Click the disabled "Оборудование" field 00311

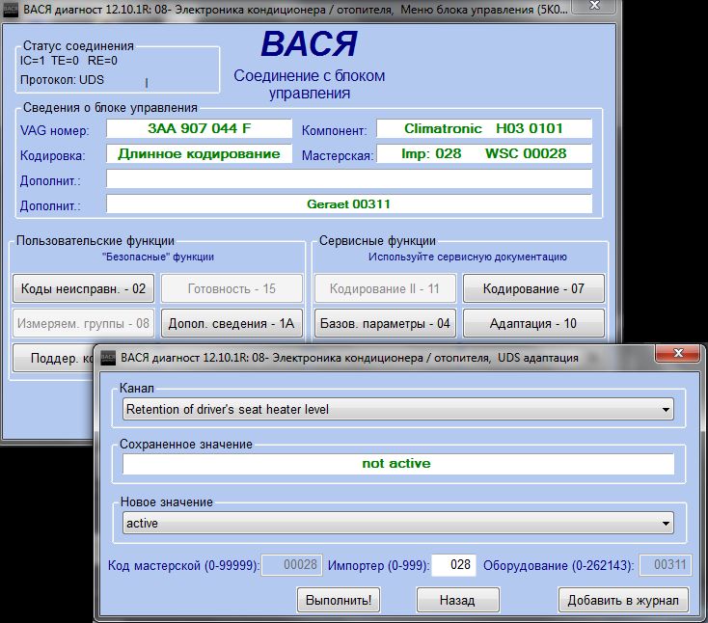pos(666,565)
